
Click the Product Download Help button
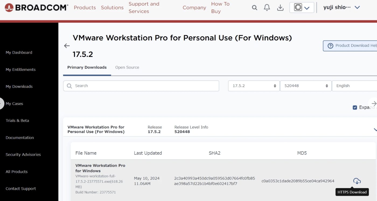[x=350, y=46]
